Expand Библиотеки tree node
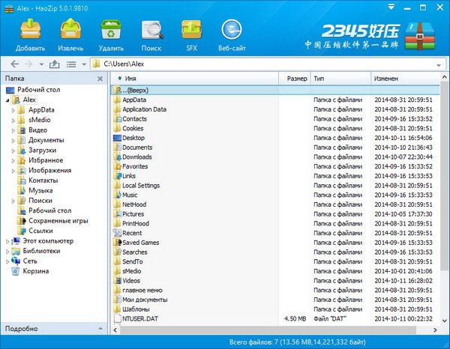The width and height of the screenshot is (450, 349). 7,252
